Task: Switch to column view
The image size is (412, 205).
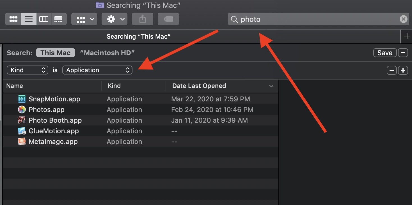Action: (44, 19)
